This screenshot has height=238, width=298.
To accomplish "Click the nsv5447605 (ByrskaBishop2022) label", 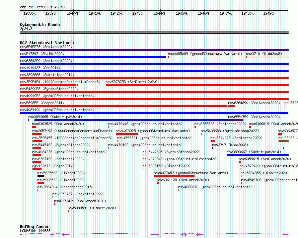I will click(171, 152).
